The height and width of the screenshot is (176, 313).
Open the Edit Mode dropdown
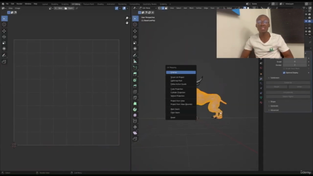click(148, 8)
